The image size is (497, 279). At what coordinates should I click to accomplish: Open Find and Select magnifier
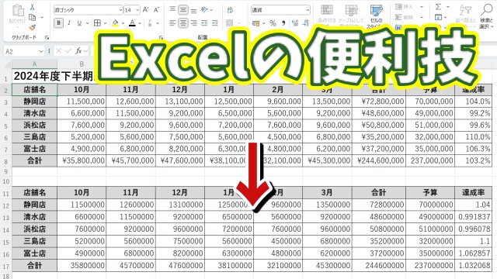point(486,10)
